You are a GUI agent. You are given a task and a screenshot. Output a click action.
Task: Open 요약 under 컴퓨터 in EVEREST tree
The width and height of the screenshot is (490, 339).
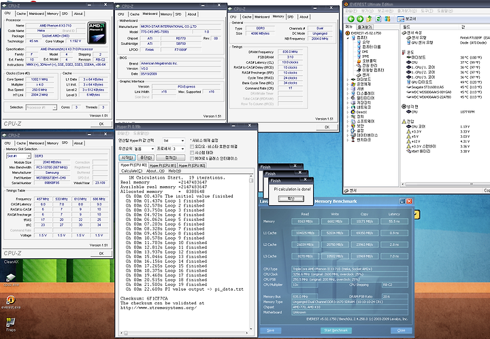pyautogui.click(x=363, y=42)
